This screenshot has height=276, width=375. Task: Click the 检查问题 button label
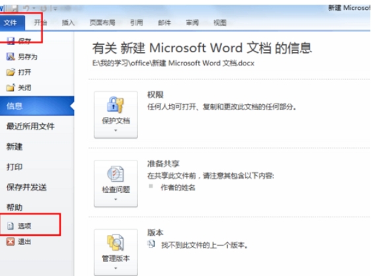coord(116,190)
